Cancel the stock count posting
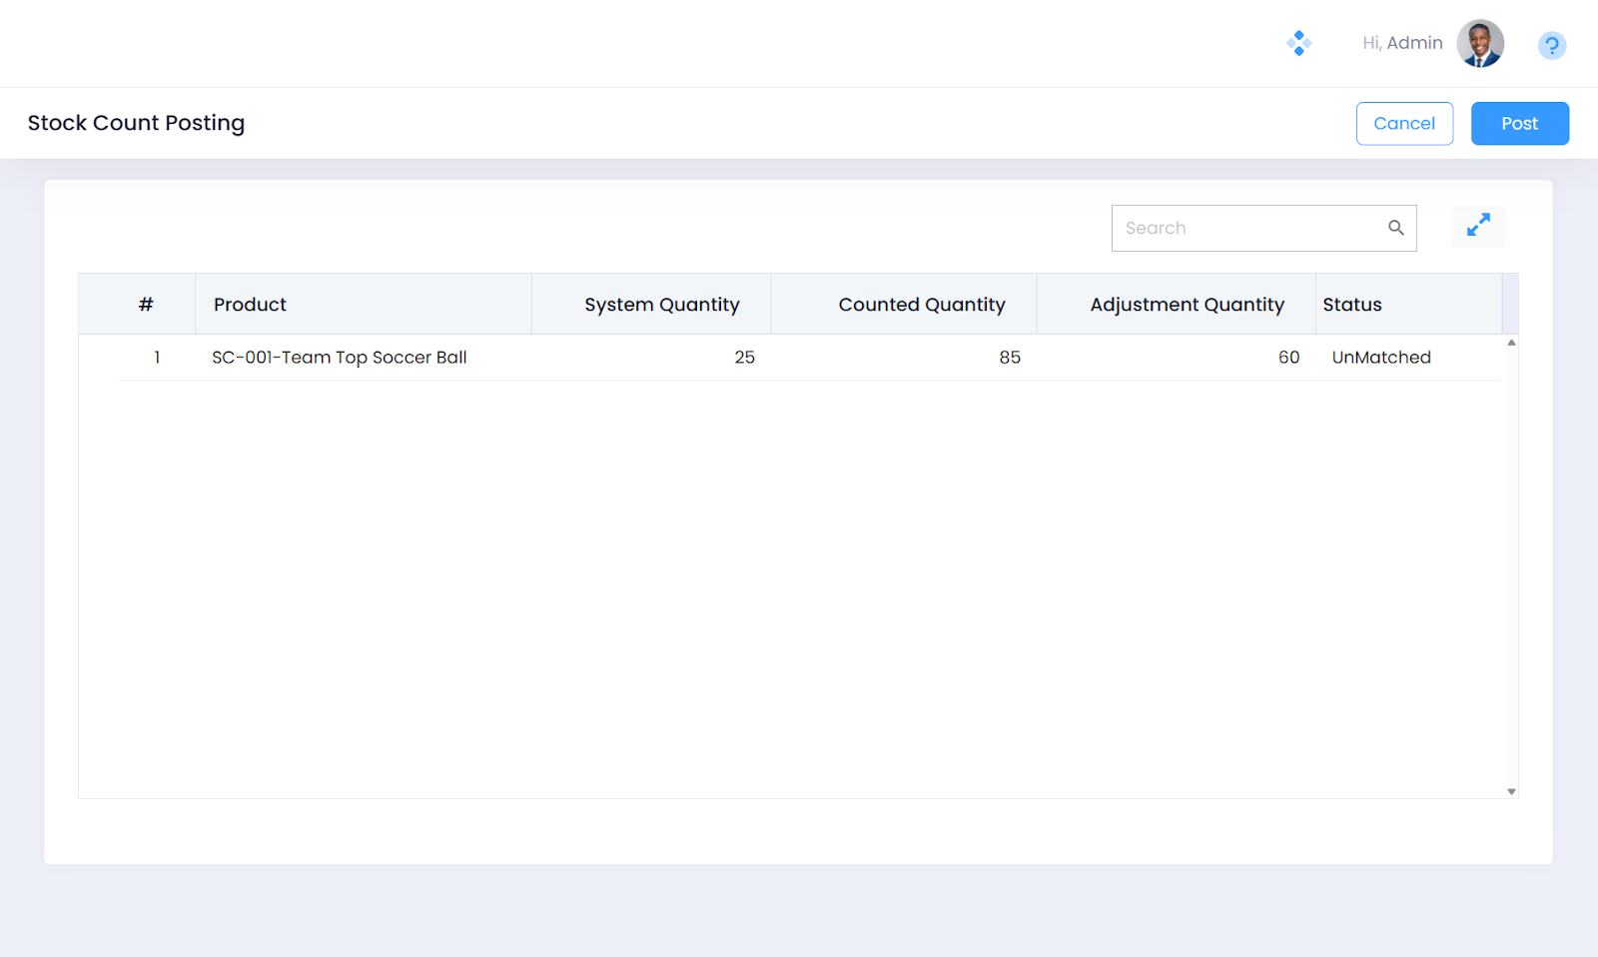The image size is (1598, 957). [x=1403, y=124]
